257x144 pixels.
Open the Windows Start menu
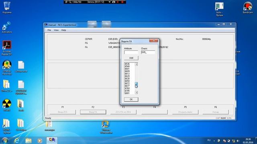5,140
